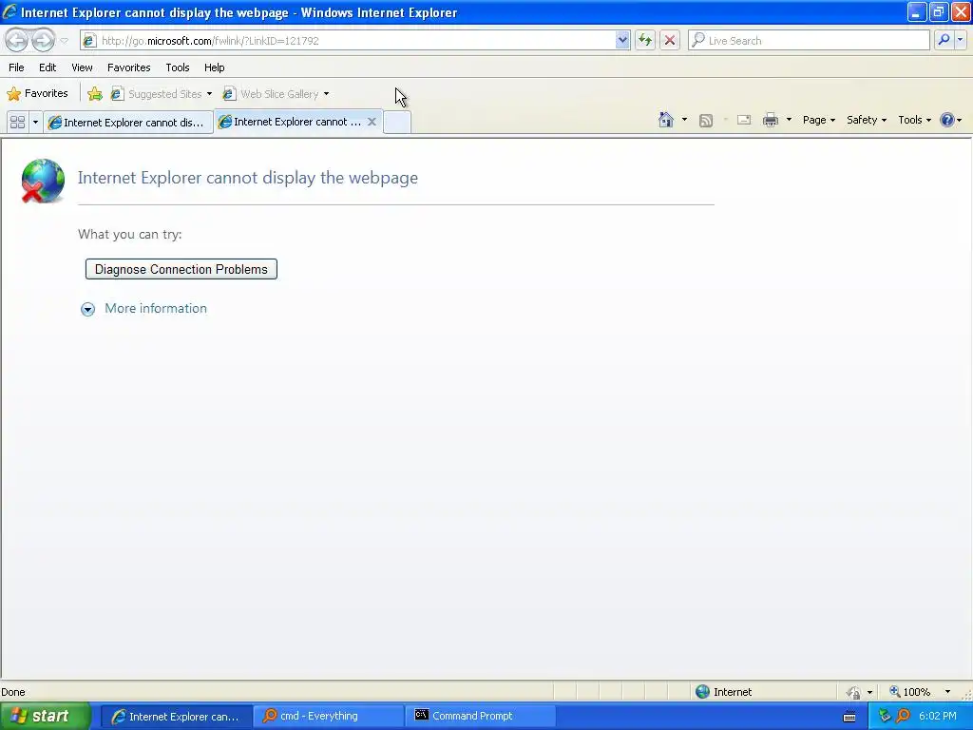
Task: Open the Page command bar menu
Action: (818, 120)
